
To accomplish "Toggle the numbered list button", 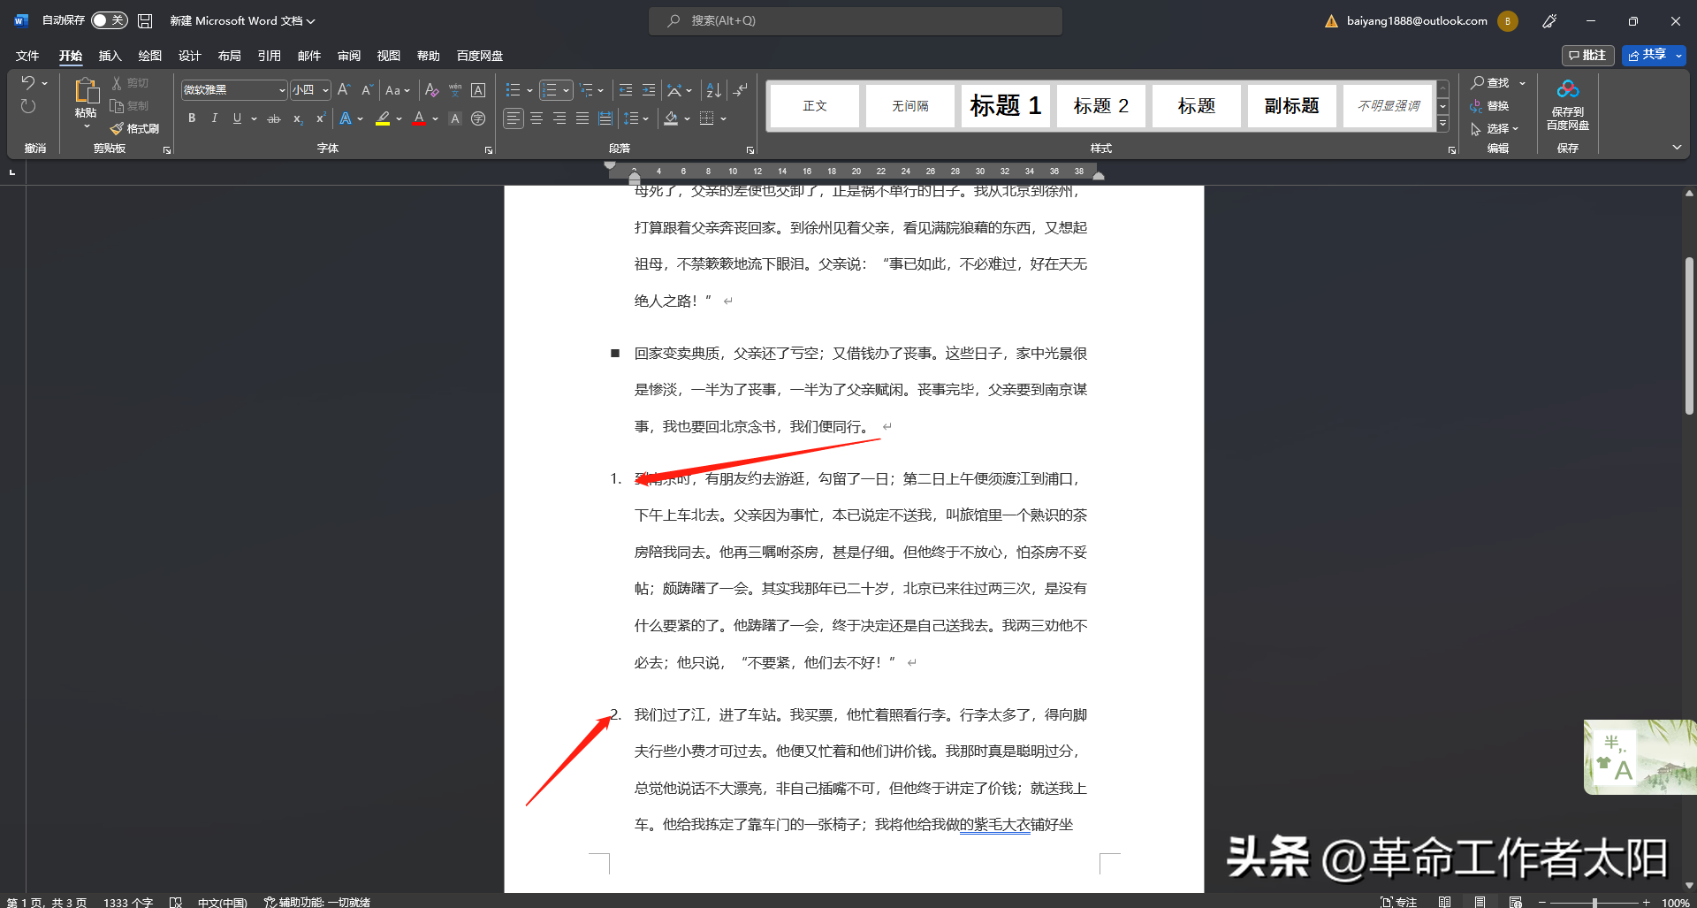I will point(550,90).
